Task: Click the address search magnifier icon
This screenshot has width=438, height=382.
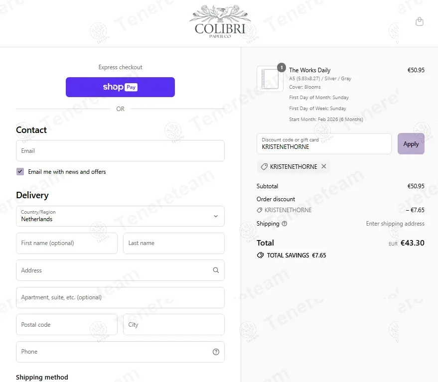Action: tap(216, 270)
